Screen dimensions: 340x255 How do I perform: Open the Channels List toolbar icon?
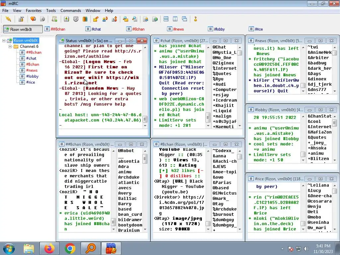click(42, 19)
